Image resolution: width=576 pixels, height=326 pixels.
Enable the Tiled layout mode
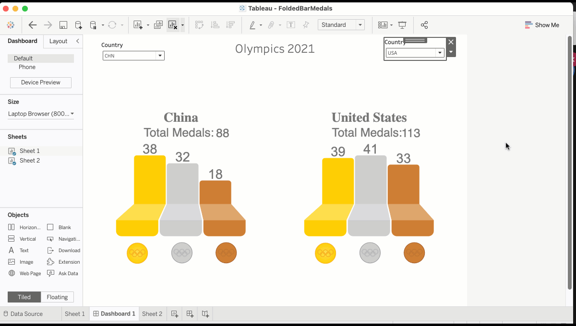[x=24, y=297]
